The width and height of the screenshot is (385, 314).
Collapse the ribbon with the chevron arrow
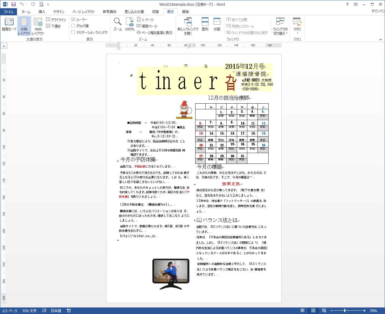point(380,39)
